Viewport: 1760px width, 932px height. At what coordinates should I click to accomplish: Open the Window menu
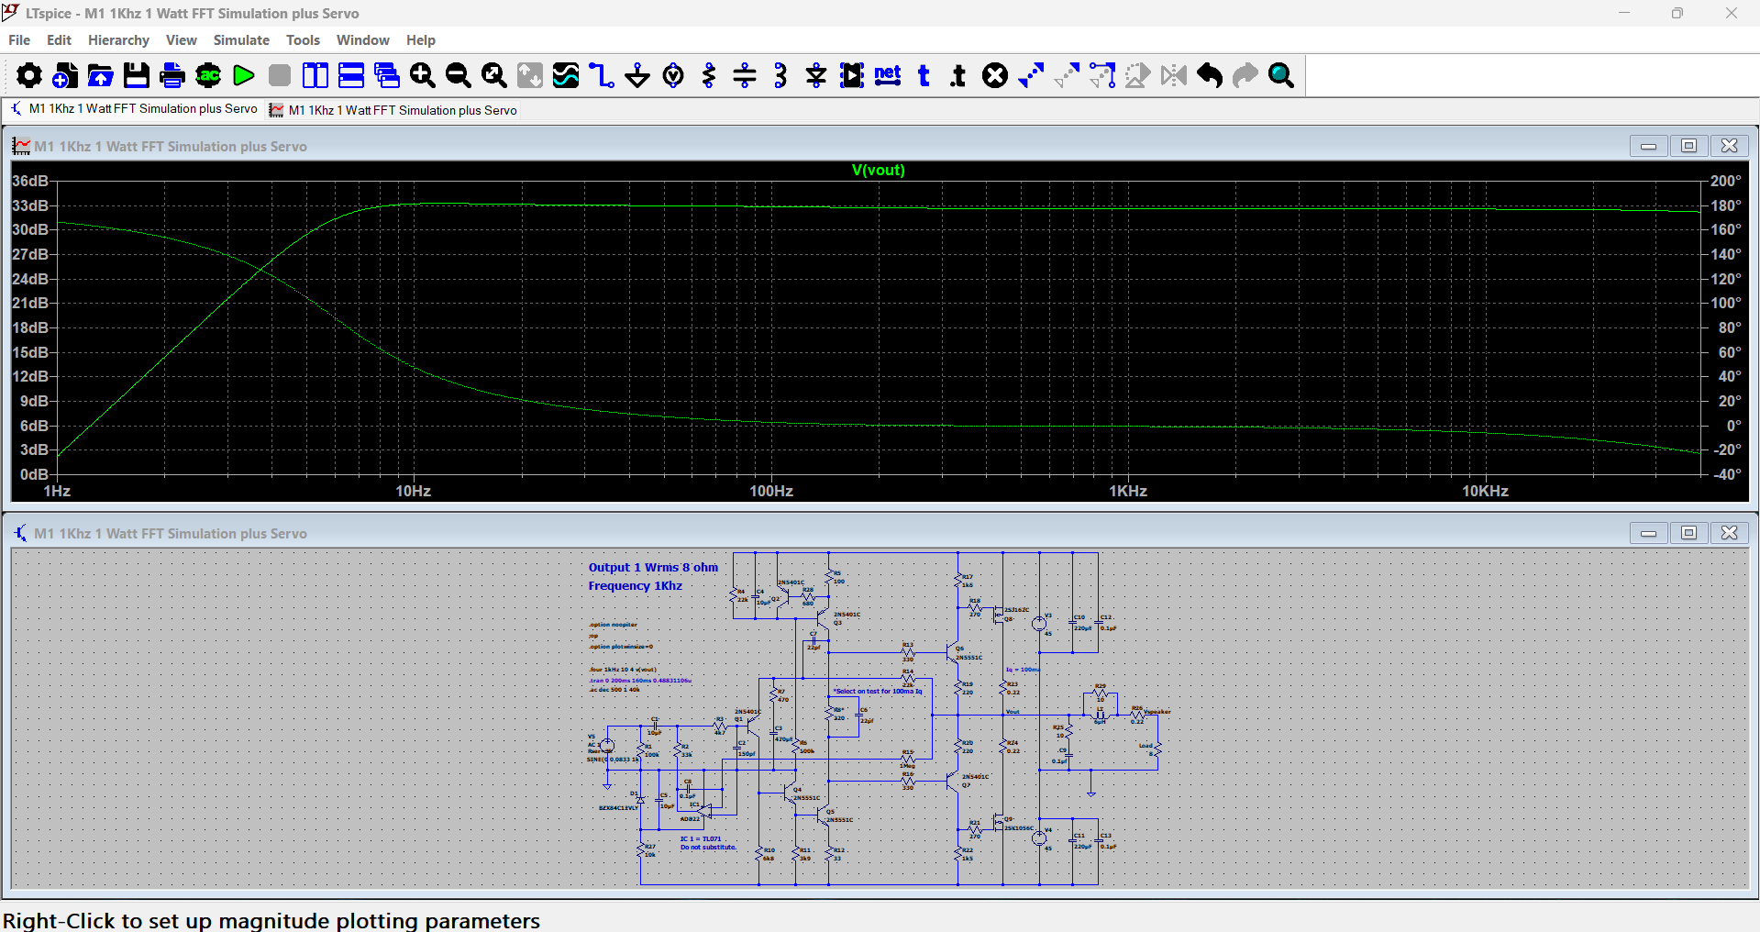point(362,40)
